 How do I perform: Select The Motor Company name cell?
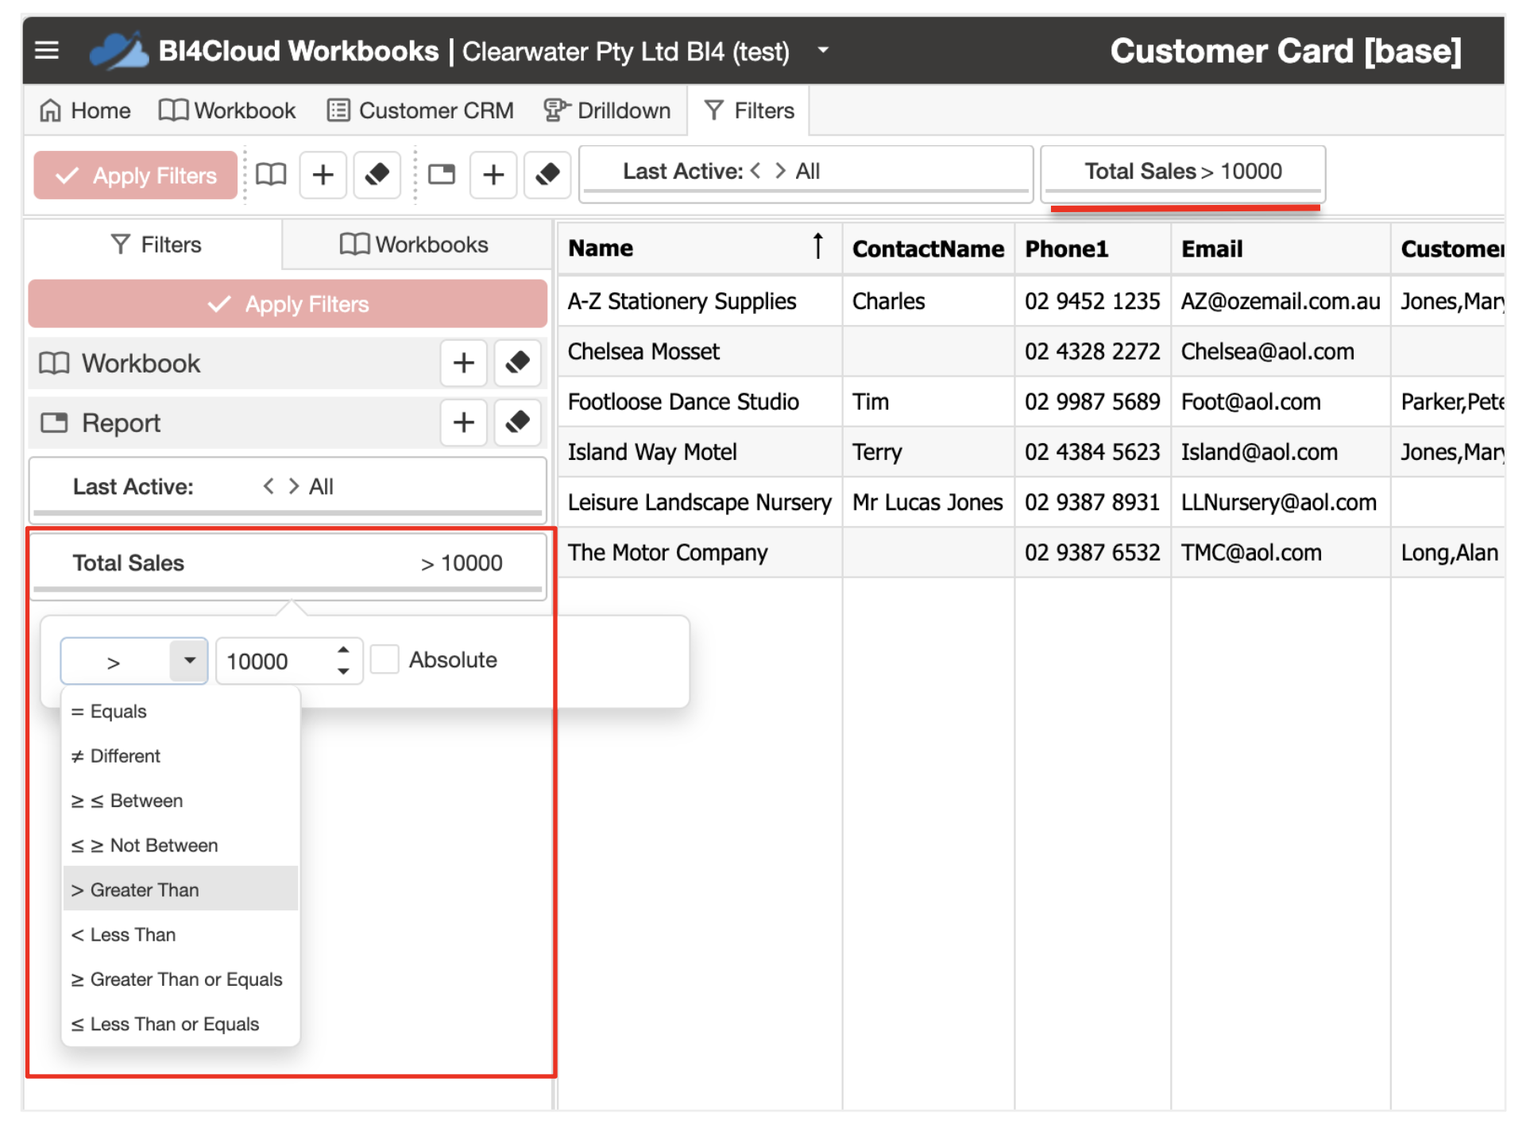[700, 553]
